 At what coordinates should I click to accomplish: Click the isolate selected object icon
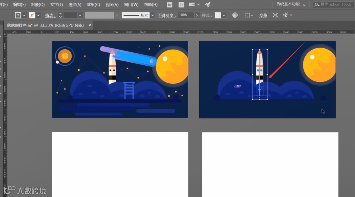tap(275, 15)
